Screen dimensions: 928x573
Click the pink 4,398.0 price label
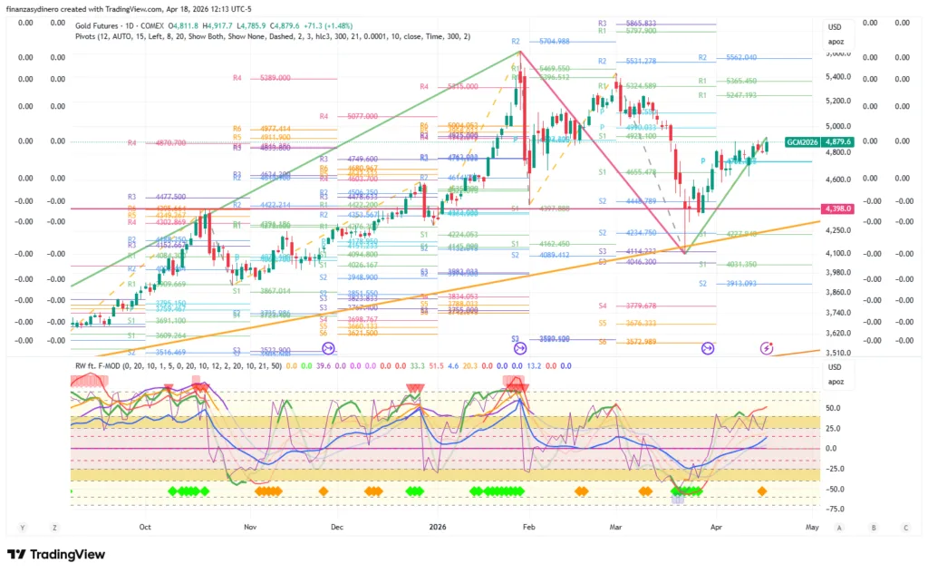coord(835,209)
